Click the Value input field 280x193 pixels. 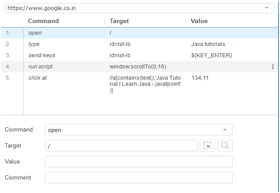[139, 162]
